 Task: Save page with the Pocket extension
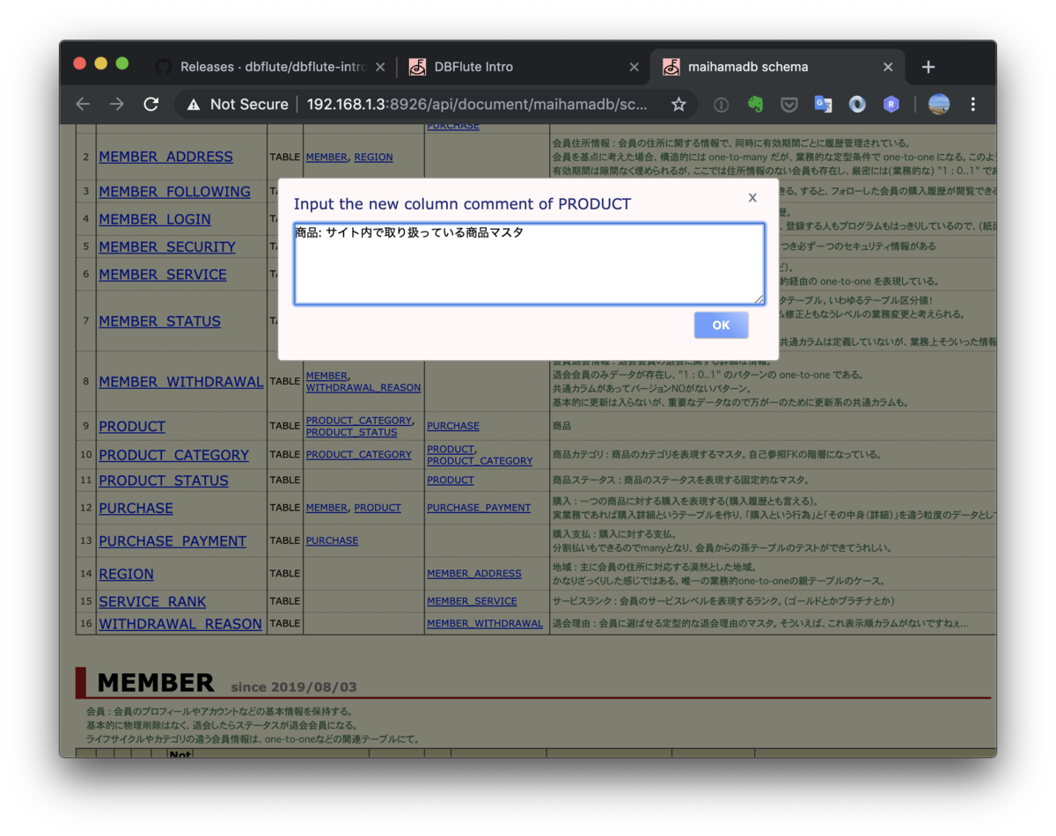coord(789,104)
